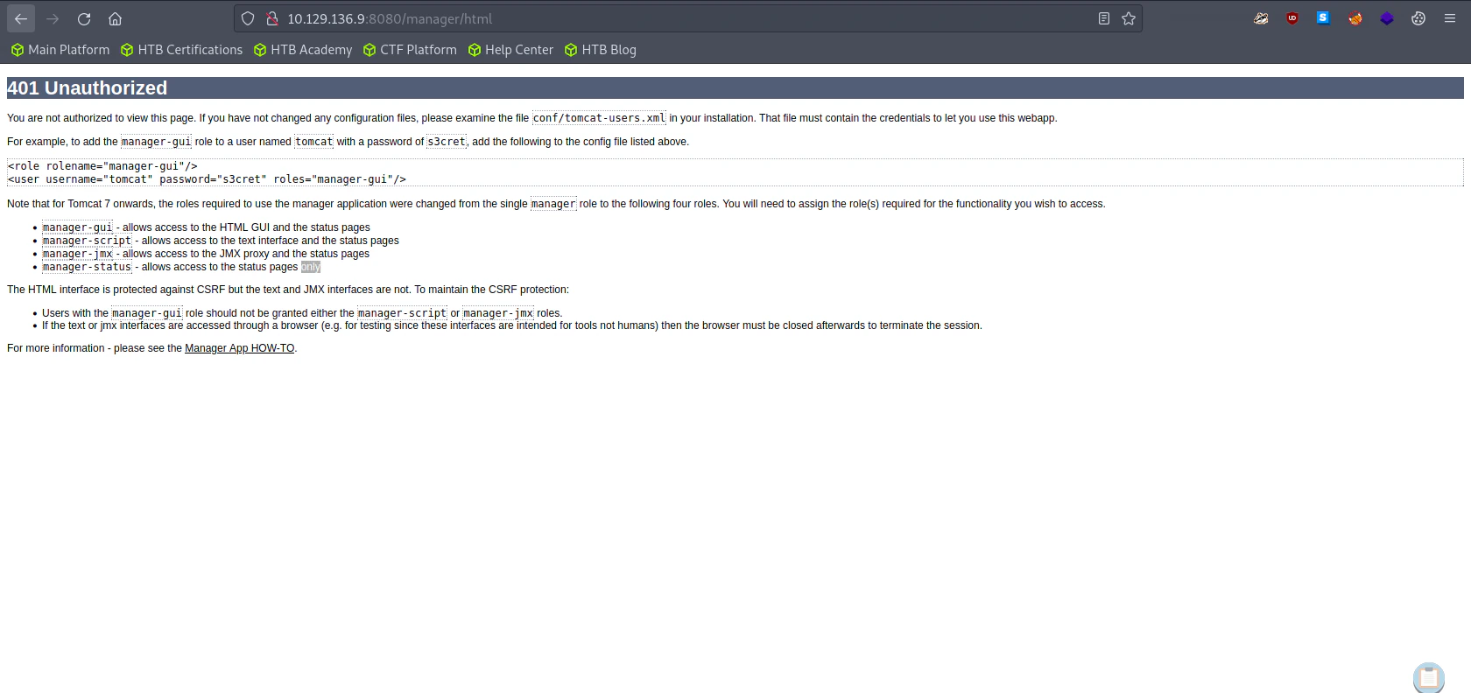Viewport: 1471px width, 693px height.
Task: Open the cookie editor extension
Action: click(x=1418, y=18)
